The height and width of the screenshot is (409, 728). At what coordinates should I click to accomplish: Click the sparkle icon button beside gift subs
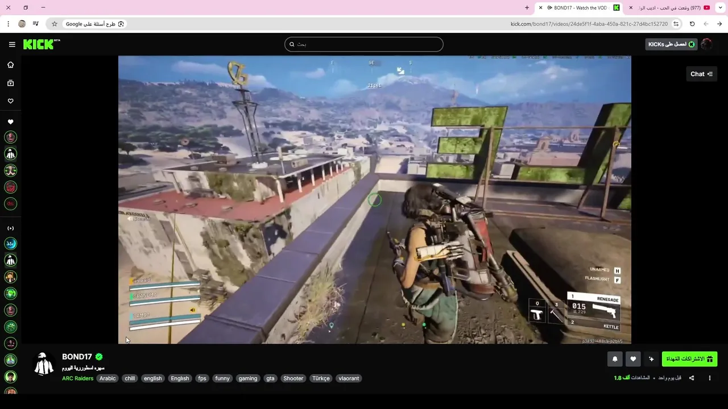651,359
